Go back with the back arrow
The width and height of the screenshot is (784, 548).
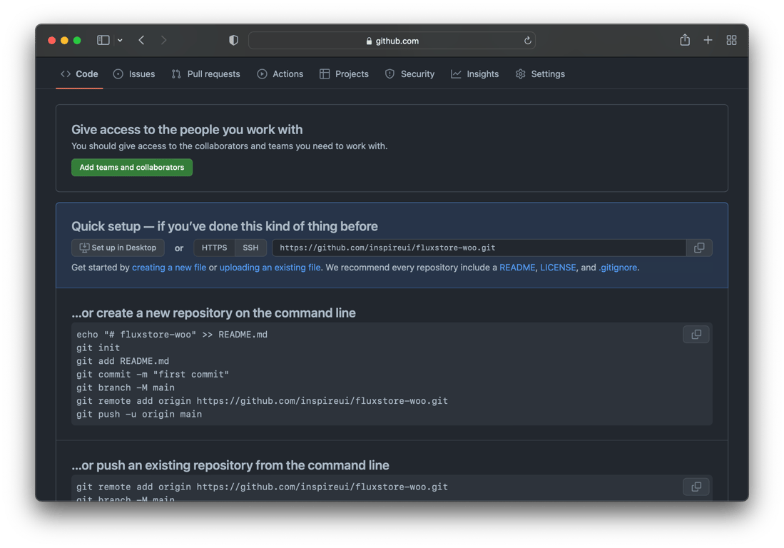click(x=141, y=41)
